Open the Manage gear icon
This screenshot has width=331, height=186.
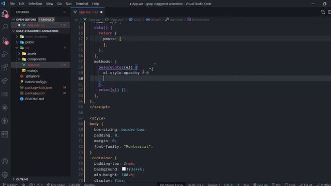(x=5, y=175)
